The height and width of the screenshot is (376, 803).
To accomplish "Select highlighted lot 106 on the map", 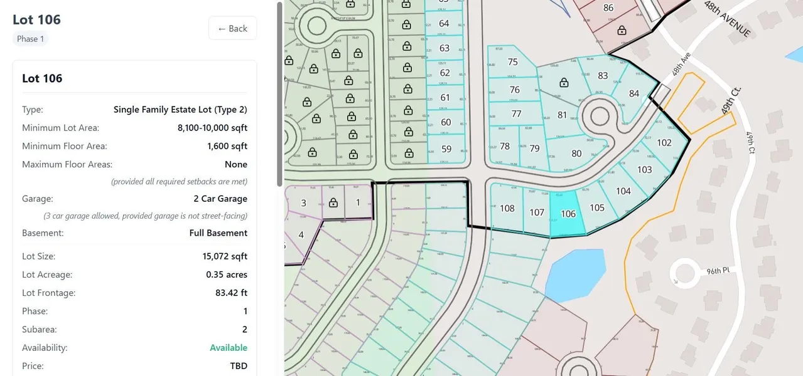I will 568,214.
